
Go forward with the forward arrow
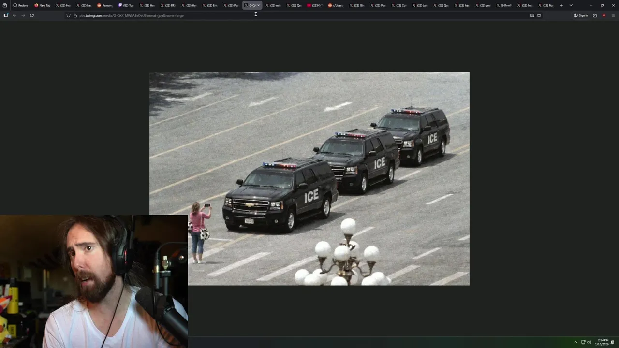click(23, 15)
